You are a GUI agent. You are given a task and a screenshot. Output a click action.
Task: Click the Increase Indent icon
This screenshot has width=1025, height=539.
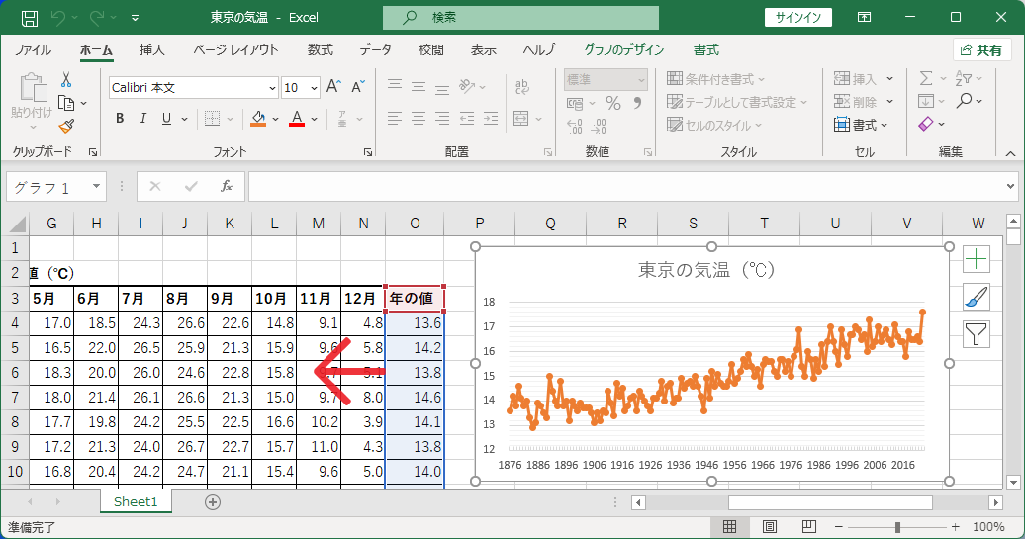point(491,119)
